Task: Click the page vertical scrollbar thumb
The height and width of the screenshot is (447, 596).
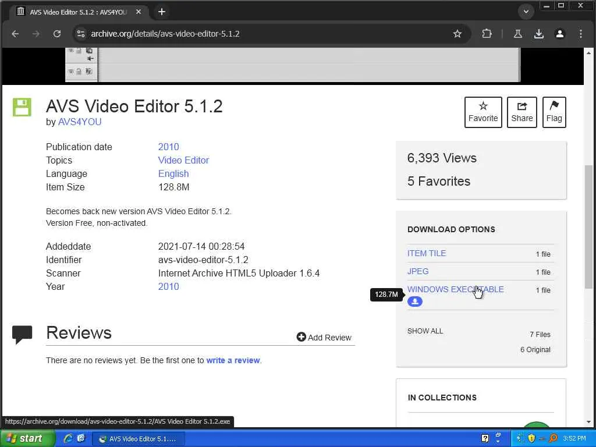Action: [588, 227]
